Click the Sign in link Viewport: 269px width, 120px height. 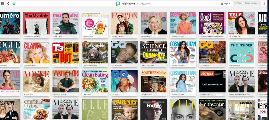point(227,3)
